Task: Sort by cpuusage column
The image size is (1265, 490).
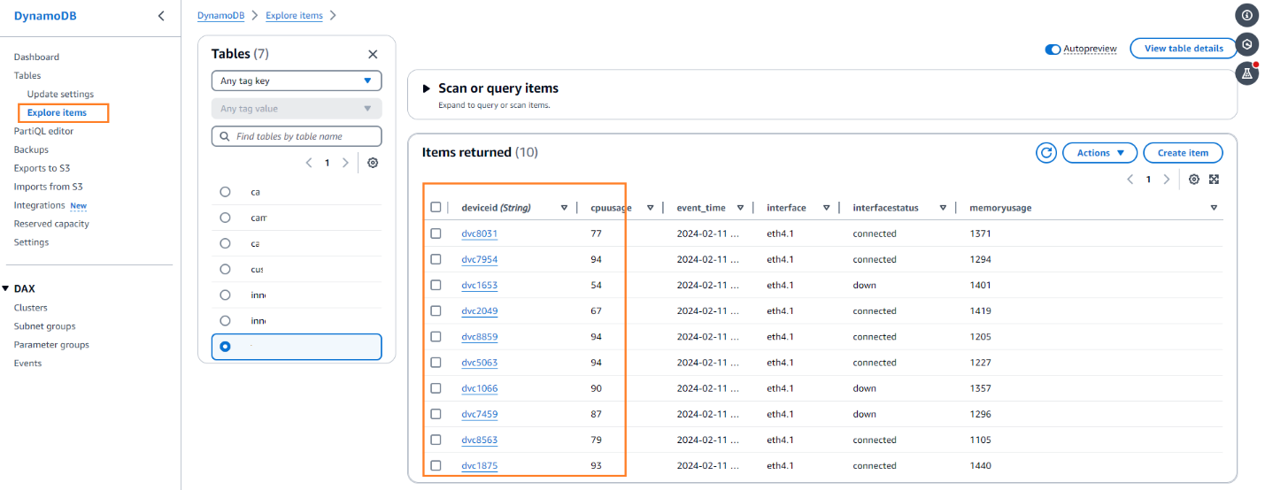Action: click(x=650, y=208)
